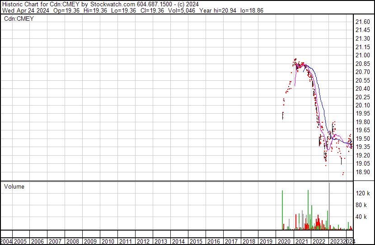
Task: Click the 20.70 price axis value
Action: [x=363, y=72]
